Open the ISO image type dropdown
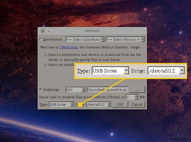Screen dimensions: 191x142 click(76, 90)
